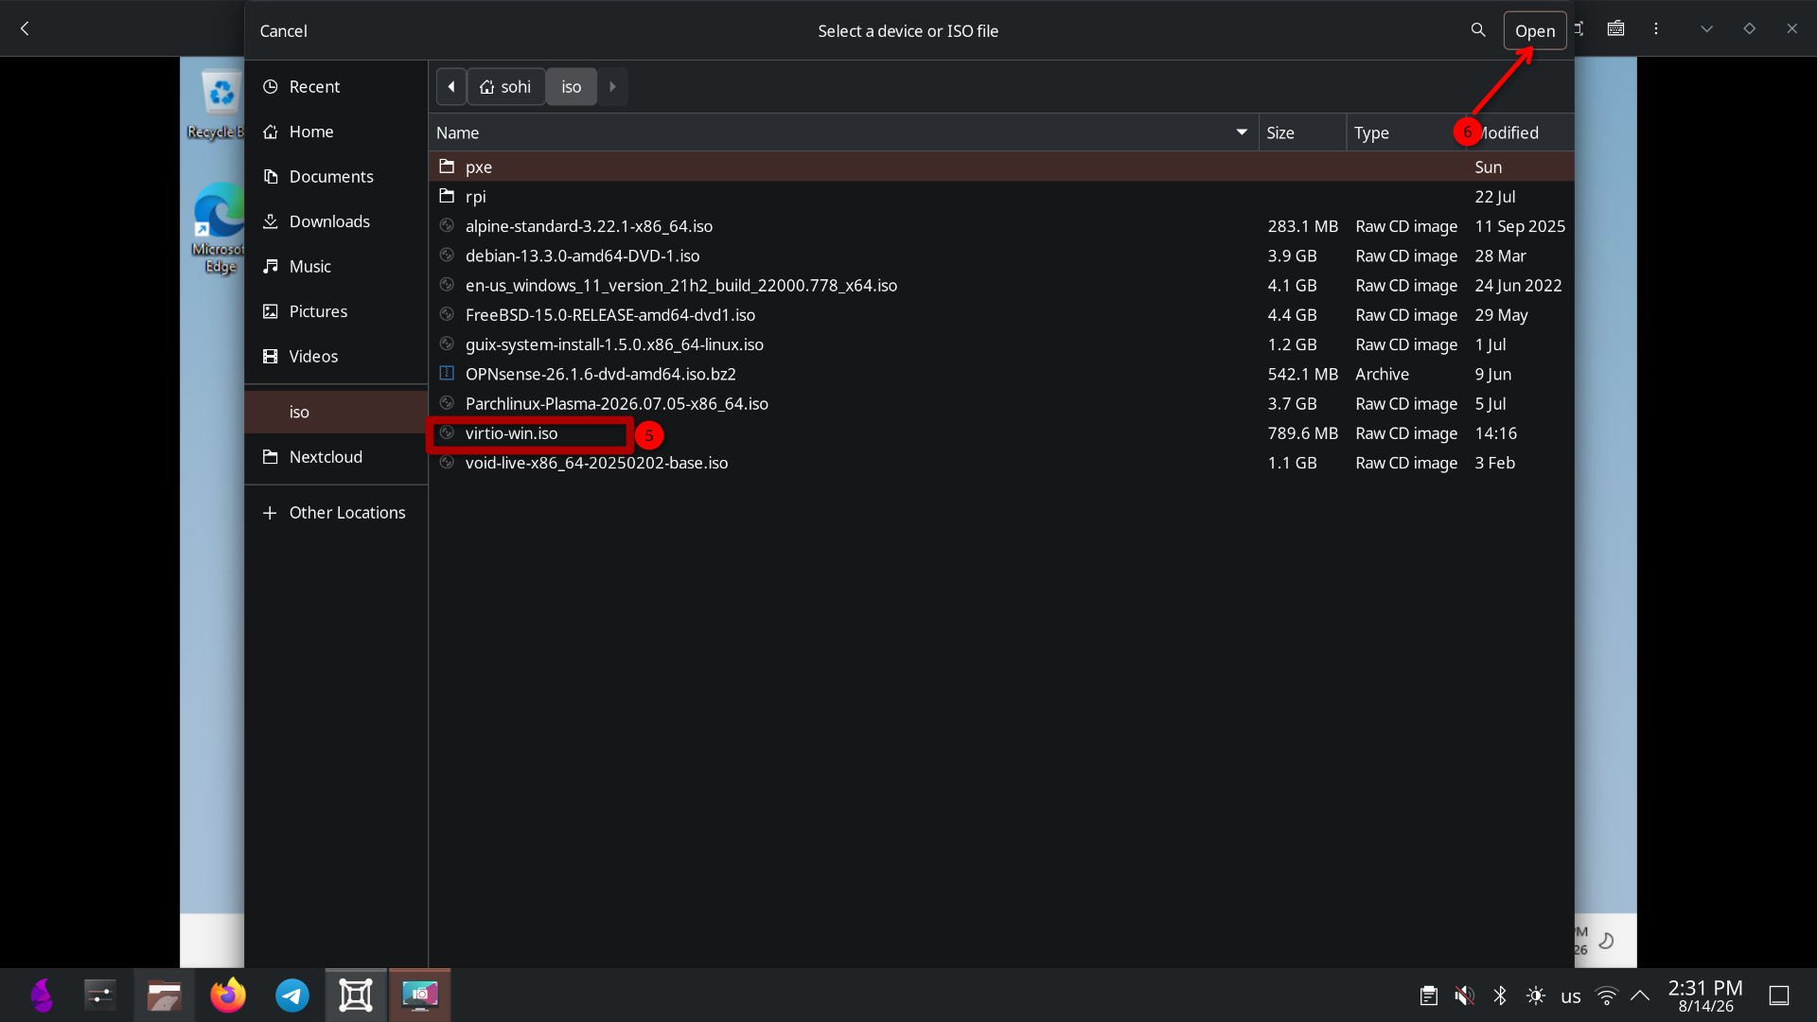Open the brightness tray icon

pyautogui.click(x=1536, y=996)
